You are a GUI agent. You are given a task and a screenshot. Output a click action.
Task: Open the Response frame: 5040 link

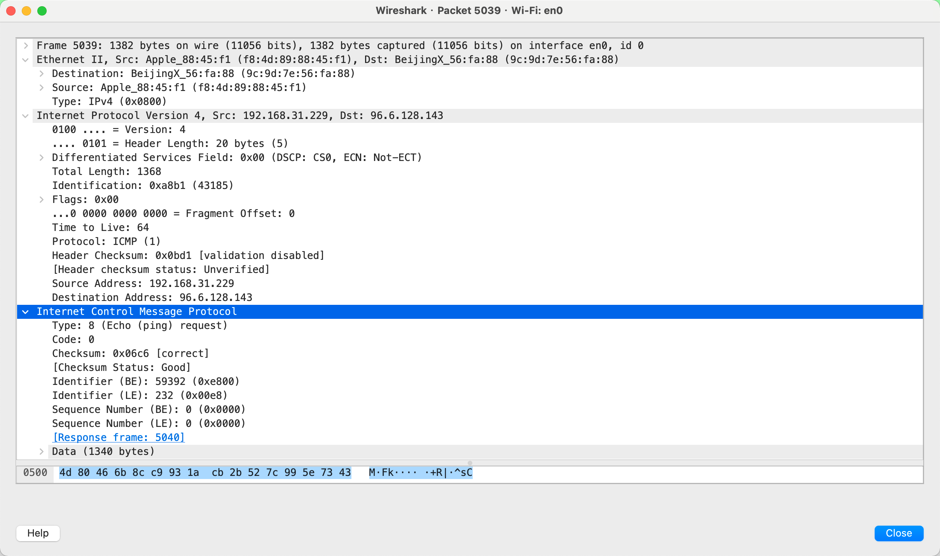pos(119,438)
